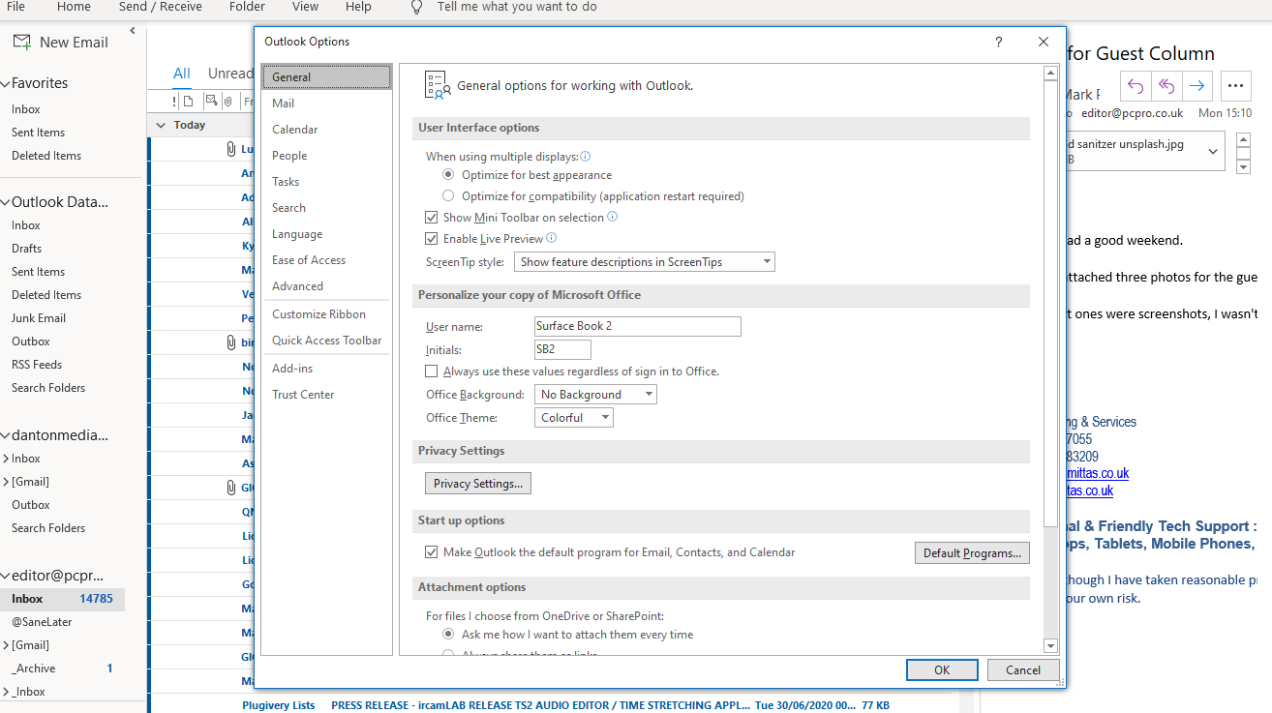
Task: Uncheck Show Mini Toolbar on selection
Action: [x=431, y=217]
